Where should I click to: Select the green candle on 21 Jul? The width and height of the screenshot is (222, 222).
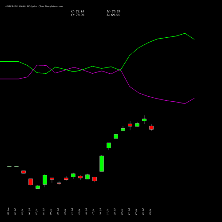[109, 146]
